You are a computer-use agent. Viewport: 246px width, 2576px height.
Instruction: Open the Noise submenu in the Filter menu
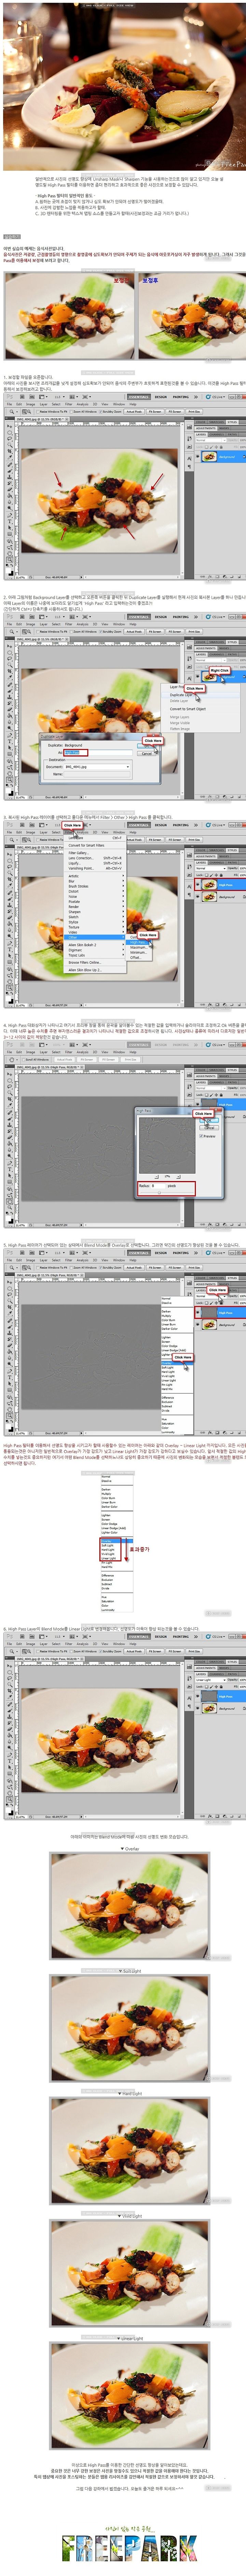pos(95,897)
